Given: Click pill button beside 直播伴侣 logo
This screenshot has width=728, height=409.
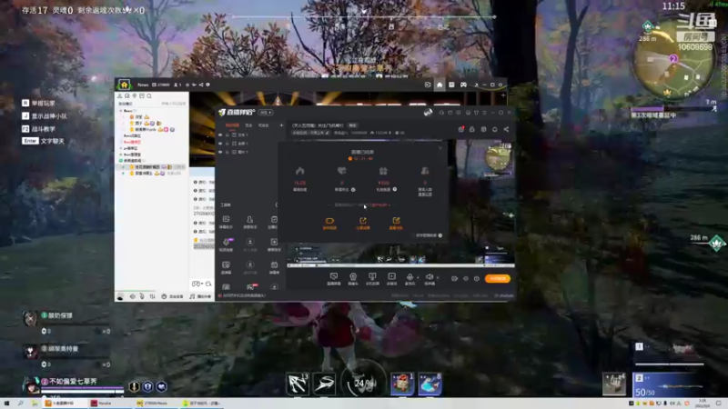Looking at the screenshot, I should click(x=266, y=112).
